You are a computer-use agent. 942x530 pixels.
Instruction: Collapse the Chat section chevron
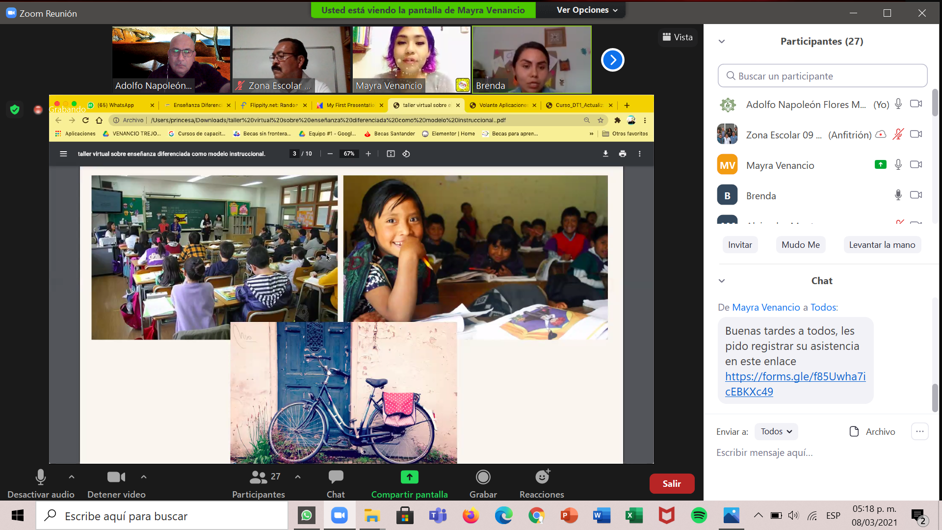pos(722,281)
